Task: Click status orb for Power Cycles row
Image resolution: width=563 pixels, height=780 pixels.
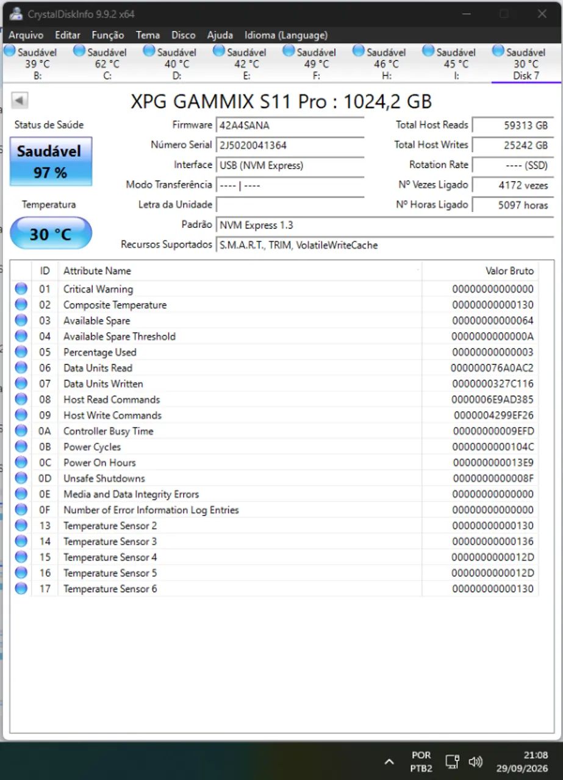Action: coord(21,447)
